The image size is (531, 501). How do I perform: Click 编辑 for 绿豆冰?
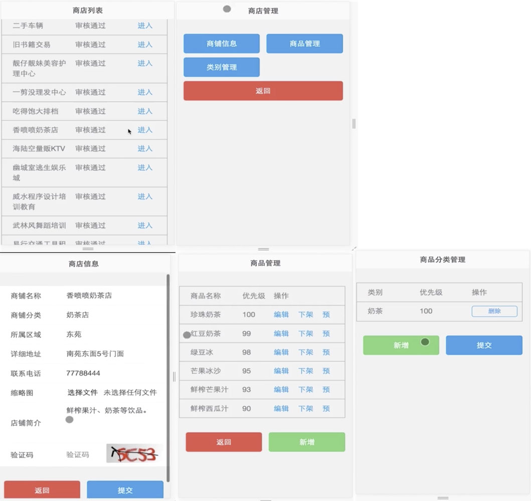(281, 352)
